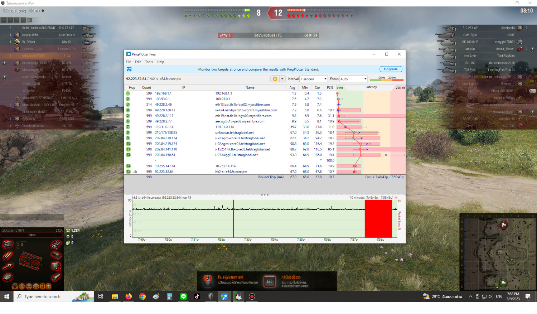Select hop 1 green circle icon
537x314 pixels.
(x=128, y=93)
